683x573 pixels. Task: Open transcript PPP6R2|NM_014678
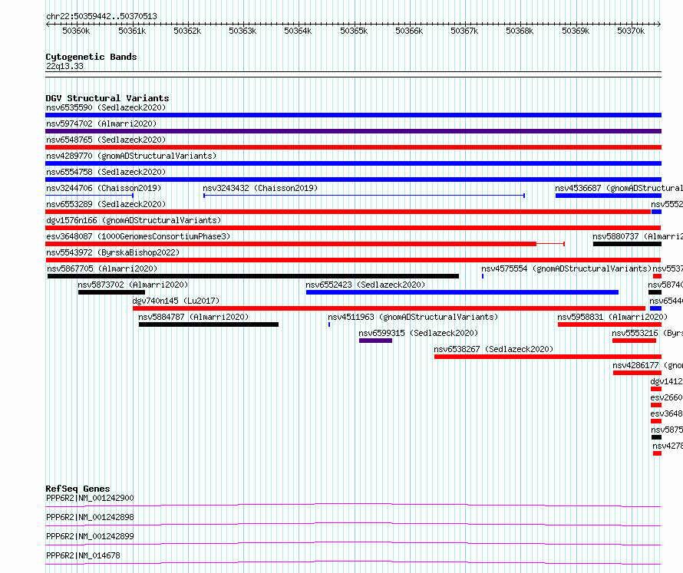[83, 555]
